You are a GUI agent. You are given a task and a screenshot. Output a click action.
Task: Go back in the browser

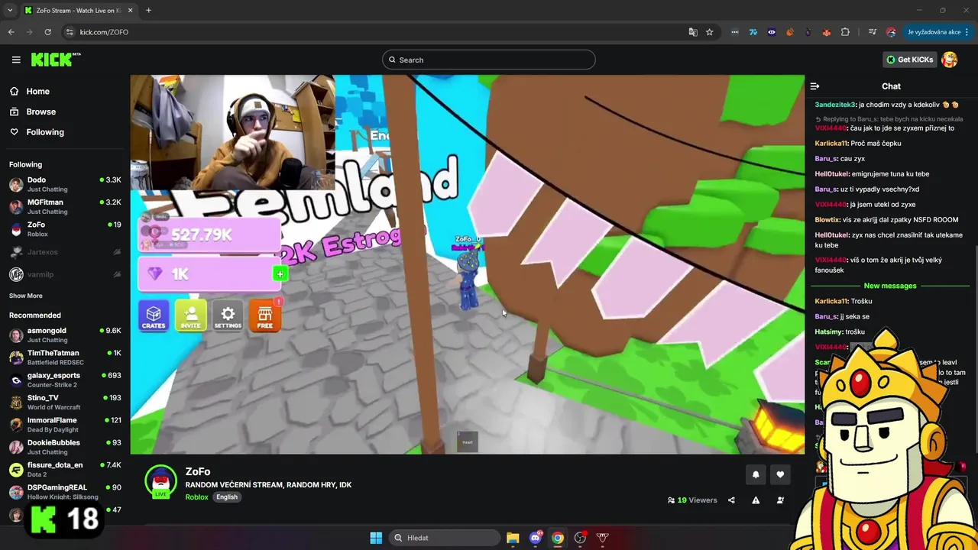pos(11,32)
